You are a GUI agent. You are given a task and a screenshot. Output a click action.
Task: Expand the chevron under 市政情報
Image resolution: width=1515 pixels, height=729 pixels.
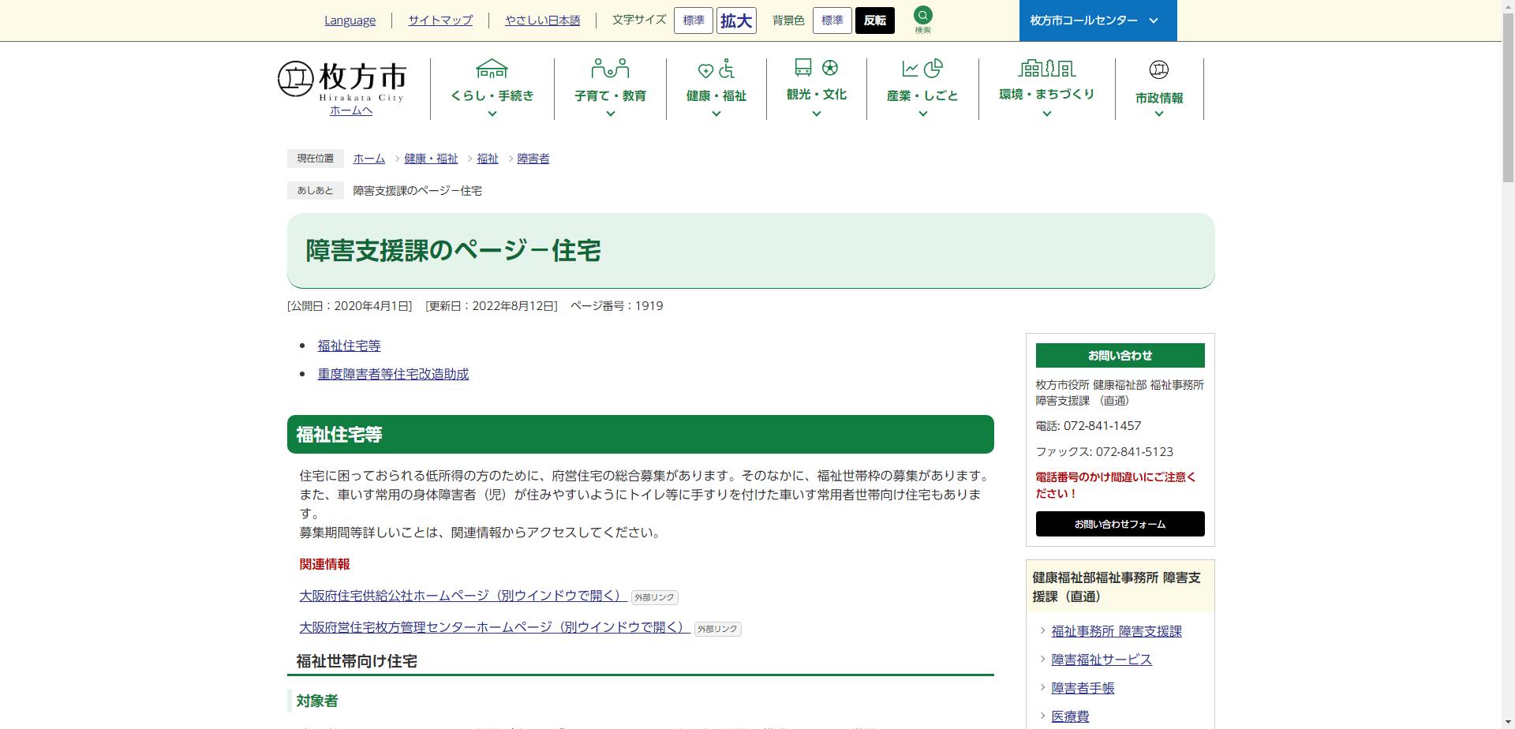tap(1158, 114)
